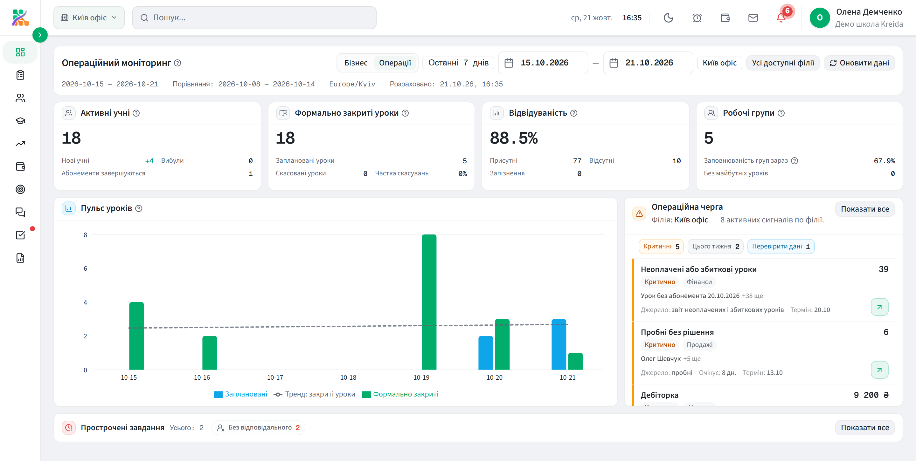Screen dimensions: 916x461
Task: Toggle Тренд: закриті уроки legend item
Action: coord(314,394)
